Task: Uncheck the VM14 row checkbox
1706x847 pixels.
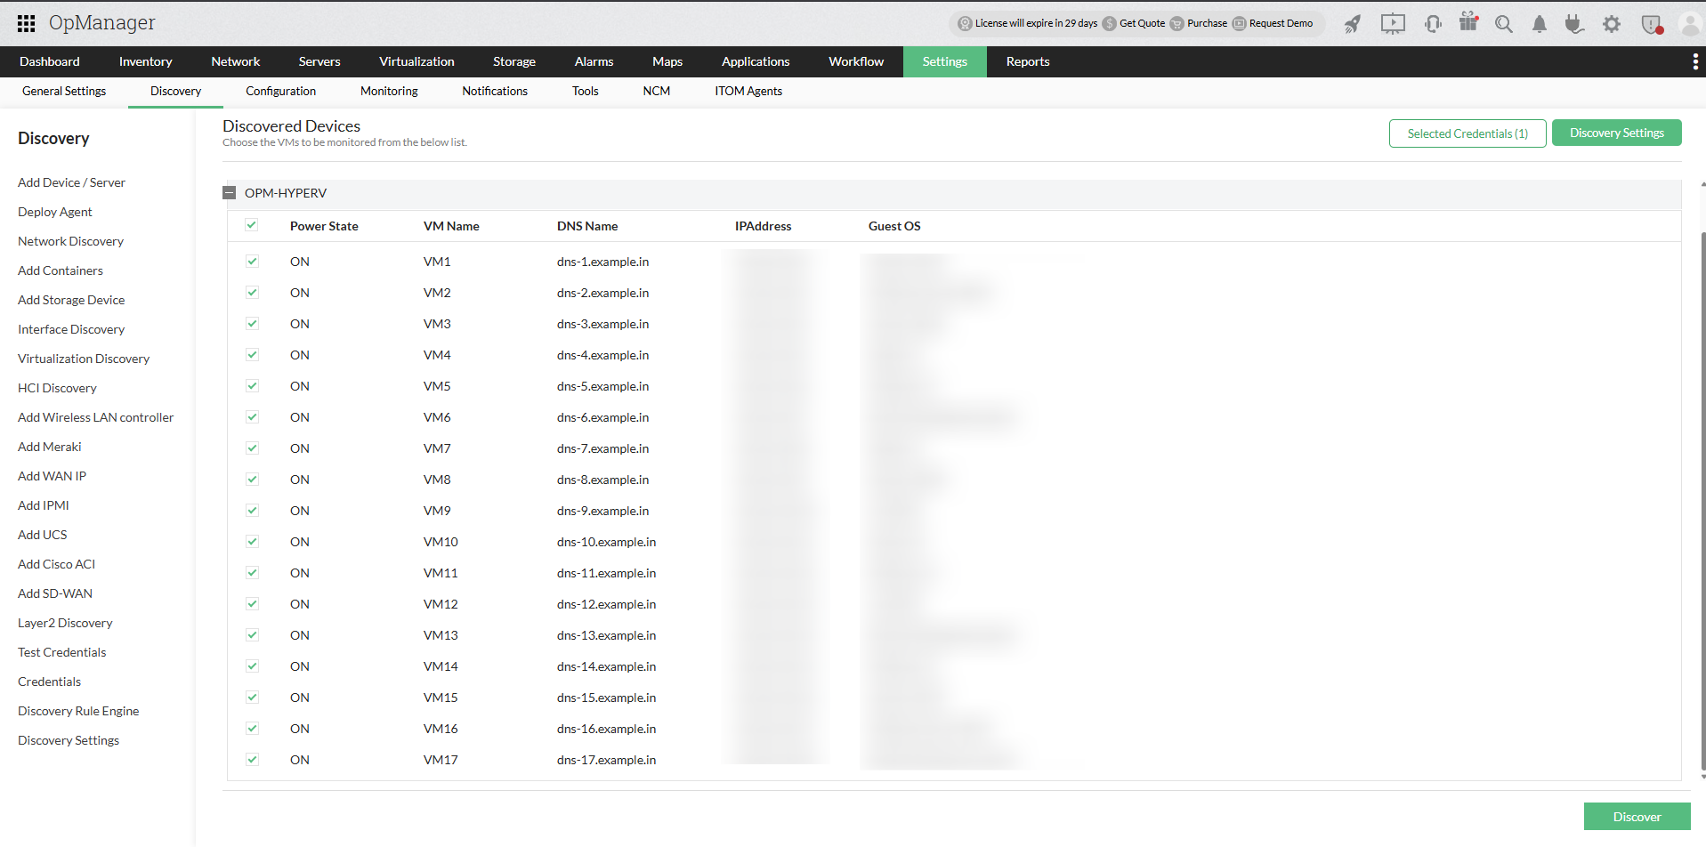Action: (252, 666)
